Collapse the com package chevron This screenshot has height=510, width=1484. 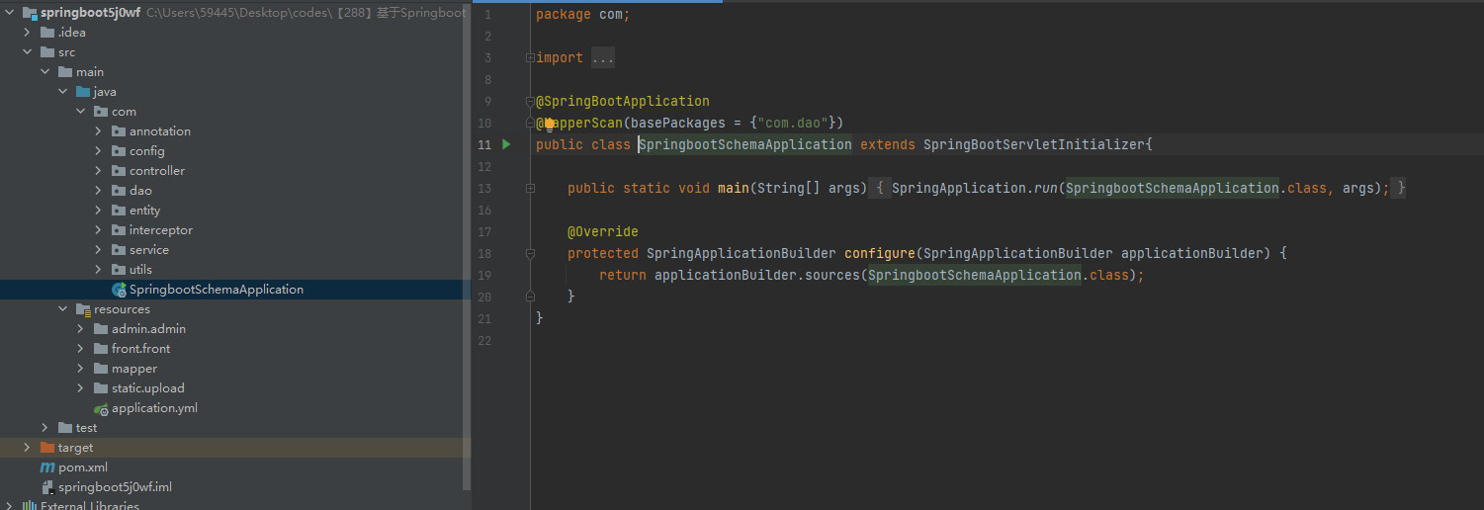[81, 112]
